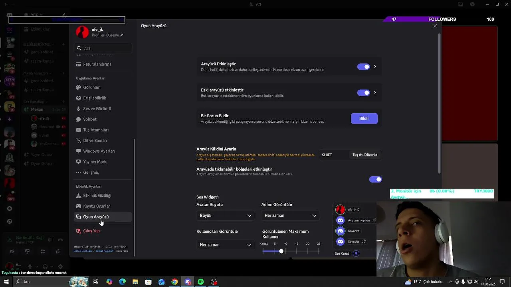511x287 pixels.
Task: Launch Microsoft Edge from taskbar
Action: [x=122, y=282]
